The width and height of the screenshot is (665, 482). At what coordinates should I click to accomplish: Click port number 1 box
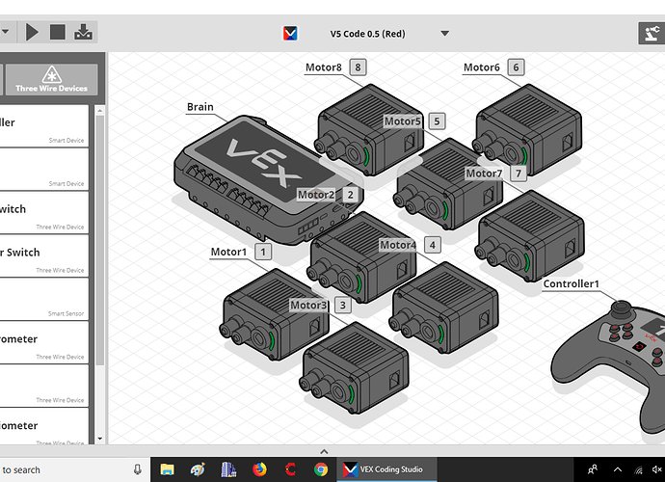pos(263,252)
